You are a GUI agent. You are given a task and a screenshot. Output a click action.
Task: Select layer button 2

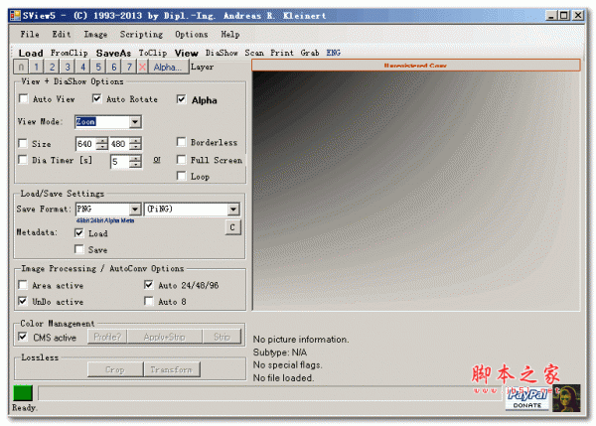coord(52,68)
